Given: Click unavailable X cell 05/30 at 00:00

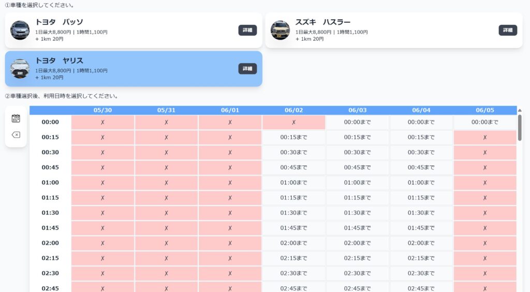Looking at the screenshot, I should pos(103,122).
